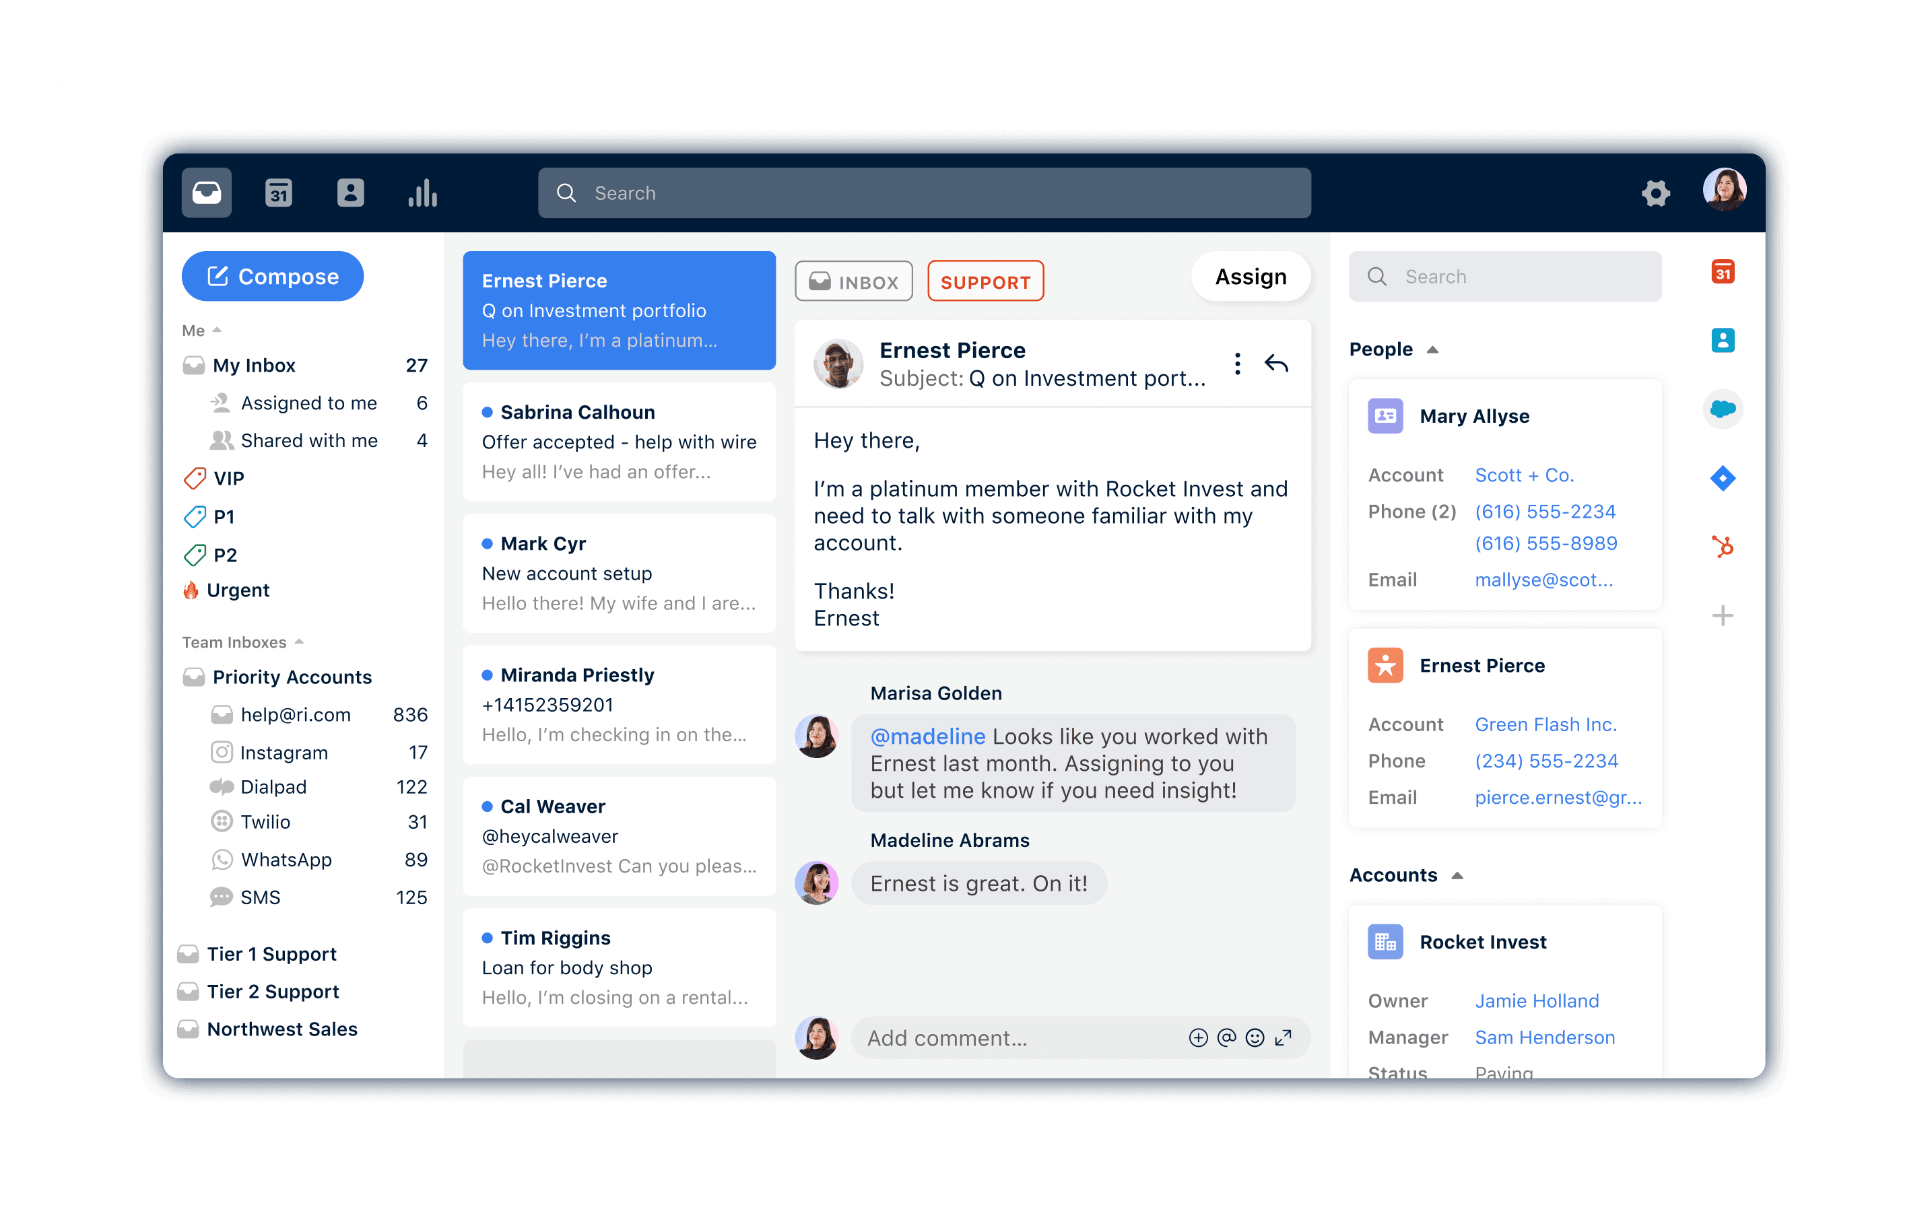Click the reply arrow on Ernest's message
The image size is (1930, 1232).
point(1276,364)
